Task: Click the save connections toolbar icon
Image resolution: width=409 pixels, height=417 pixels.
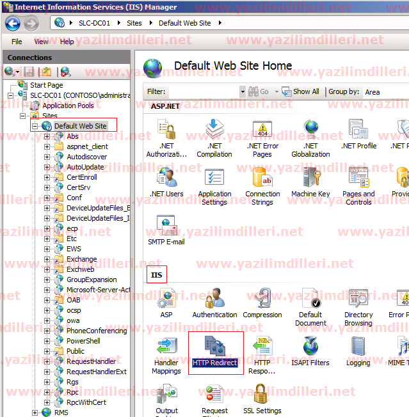Action: click(x=29, y=72)
